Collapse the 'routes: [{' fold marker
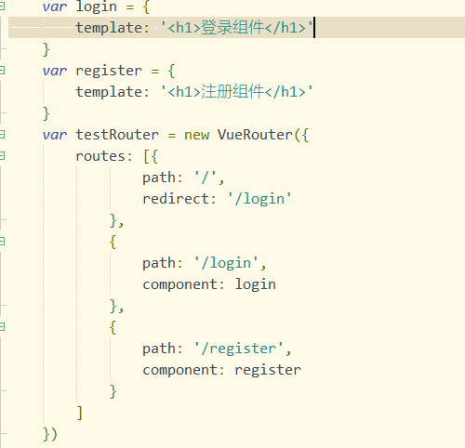Screen dimensions: 465x448 click(x=2, y=156)
